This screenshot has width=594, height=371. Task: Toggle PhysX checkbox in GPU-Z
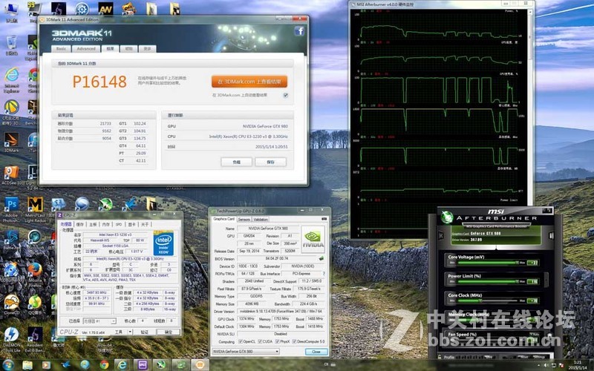[277, 341]
